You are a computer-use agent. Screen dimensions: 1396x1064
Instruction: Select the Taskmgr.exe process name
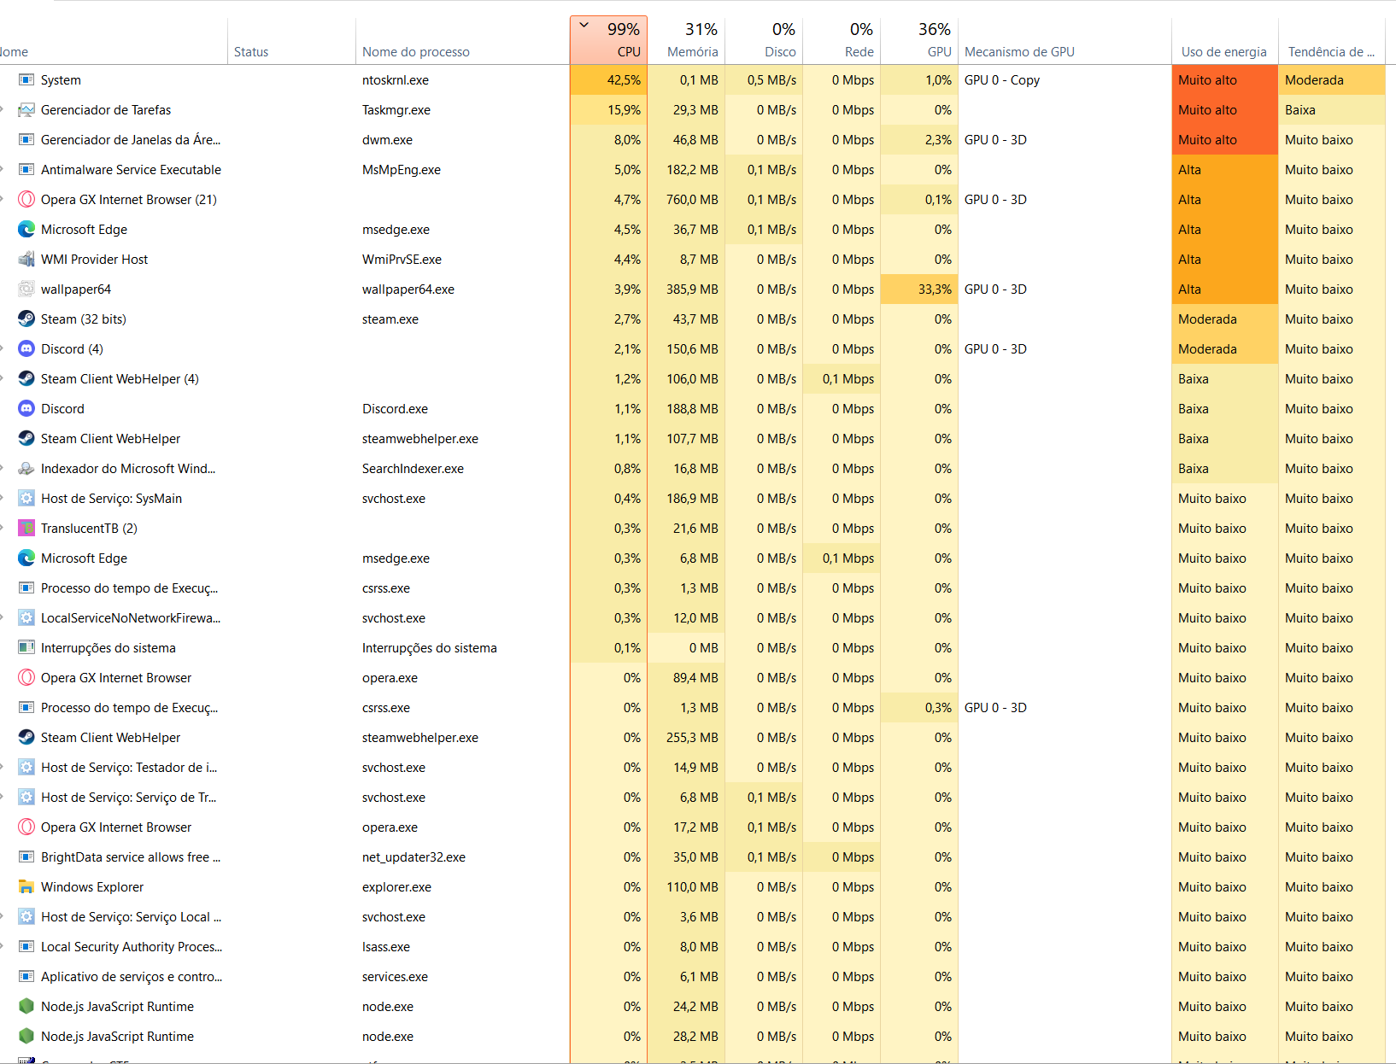(x=396, y=110)
